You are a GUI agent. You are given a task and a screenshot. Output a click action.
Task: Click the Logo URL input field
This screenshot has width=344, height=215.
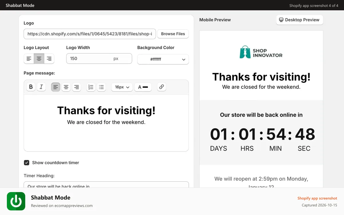90,34
